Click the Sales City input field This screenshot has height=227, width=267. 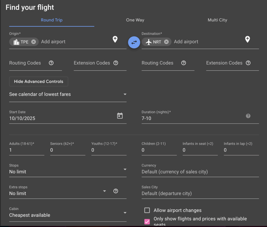[x=200, y=193]
